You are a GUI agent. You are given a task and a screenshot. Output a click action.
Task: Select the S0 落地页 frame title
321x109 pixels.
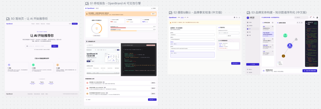pos(29,19)
